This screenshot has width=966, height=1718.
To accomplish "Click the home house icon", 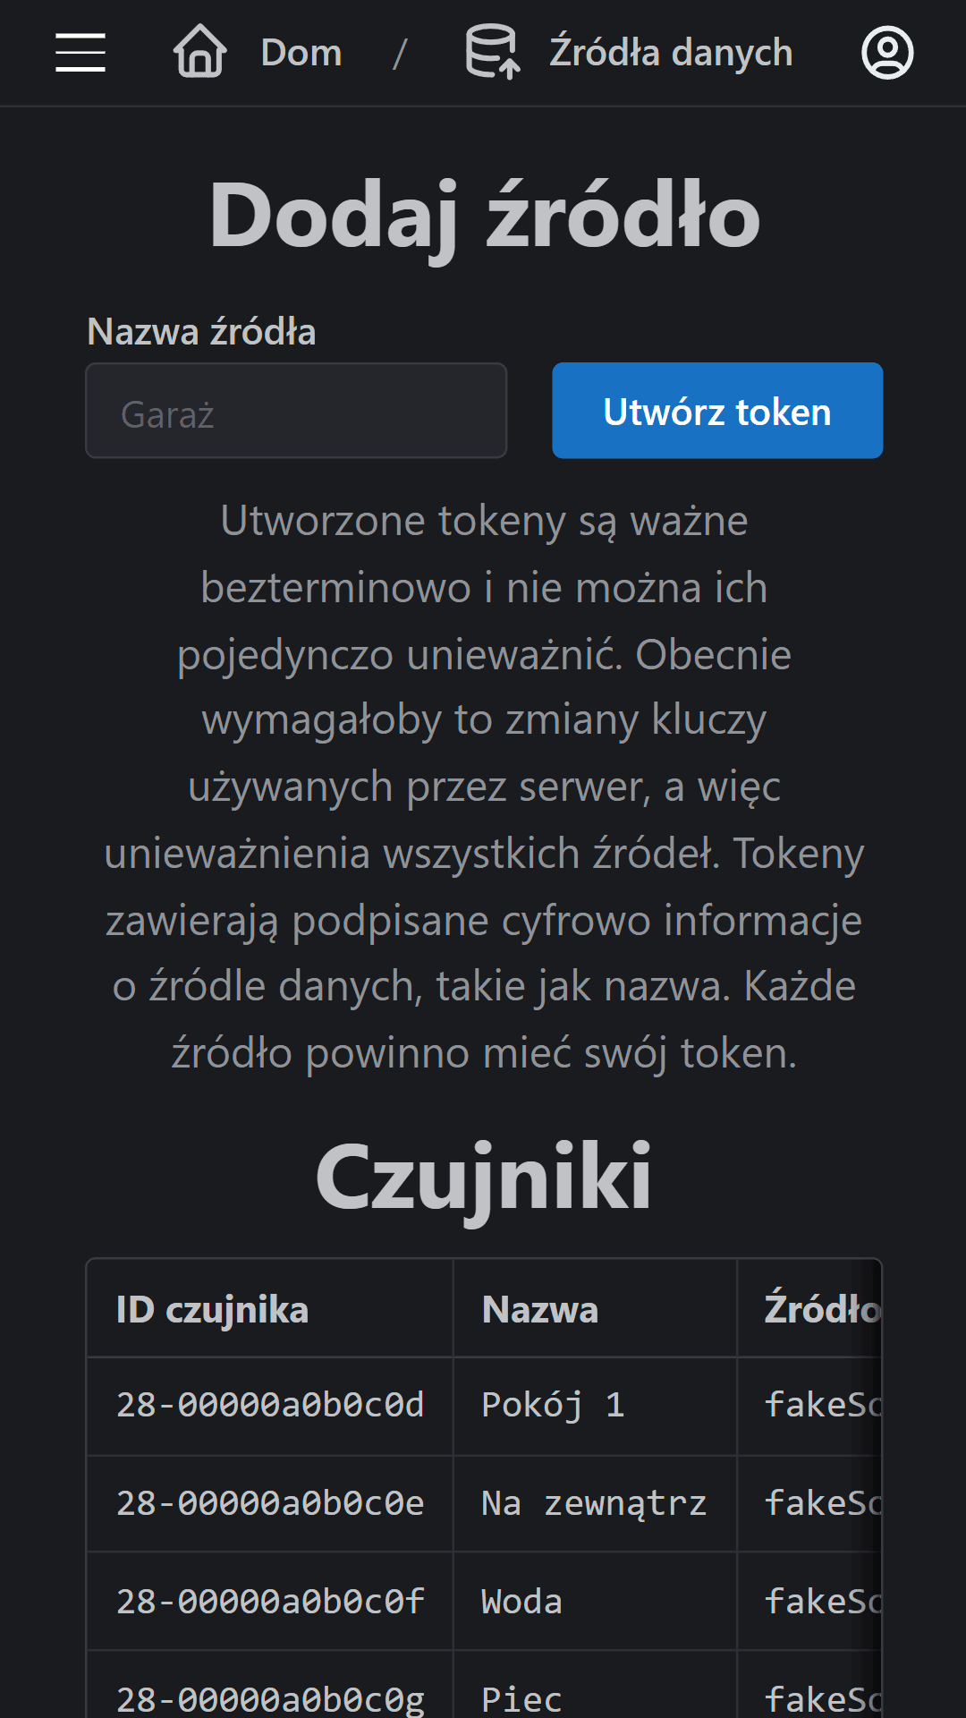I will pos(199,52).
